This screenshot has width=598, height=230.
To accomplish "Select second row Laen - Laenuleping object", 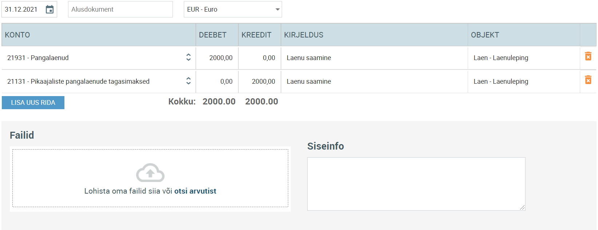I will point(524,82).
